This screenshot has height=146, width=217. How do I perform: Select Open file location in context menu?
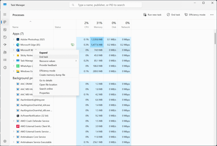click(48, 85)
